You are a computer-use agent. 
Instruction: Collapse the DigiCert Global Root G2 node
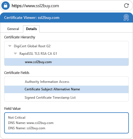[10, 46]
